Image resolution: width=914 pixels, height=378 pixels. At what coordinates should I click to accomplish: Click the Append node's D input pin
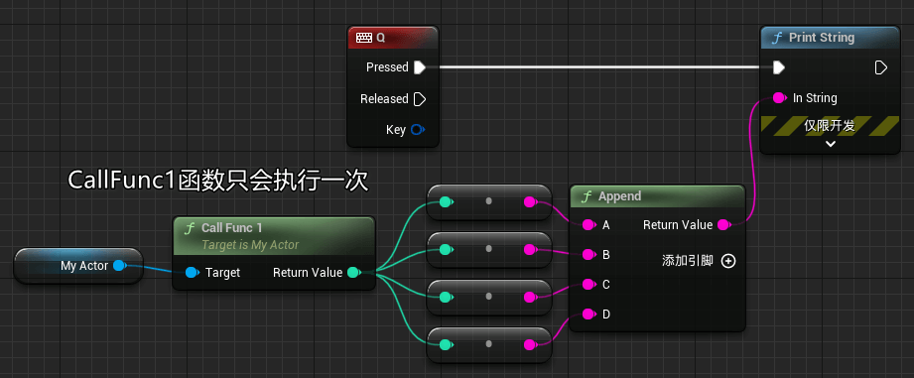click(589, 315)
